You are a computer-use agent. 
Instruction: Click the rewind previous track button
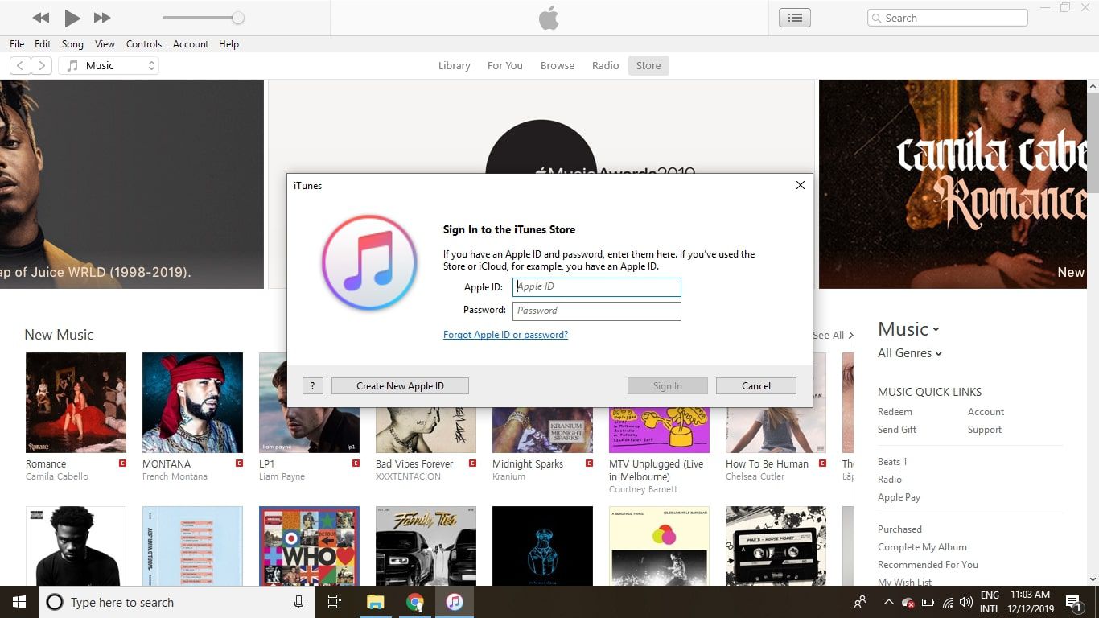coord(41,18)
